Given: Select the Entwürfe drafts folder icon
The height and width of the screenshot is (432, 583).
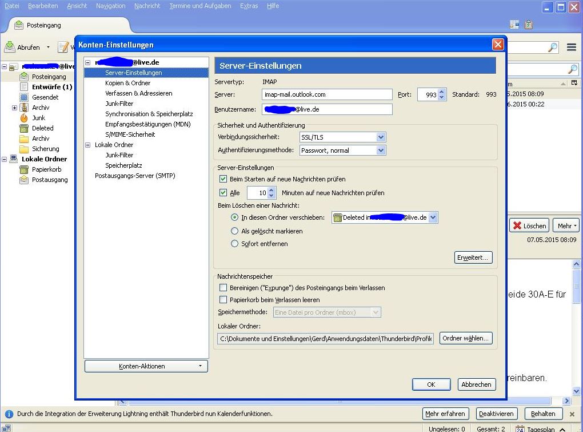Looking at the screenshot, I should [24, 87].
